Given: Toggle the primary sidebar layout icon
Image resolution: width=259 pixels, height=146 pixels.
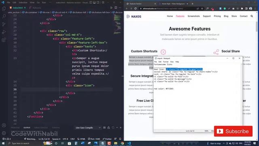Looking at the screenshot, I should 91,2.
